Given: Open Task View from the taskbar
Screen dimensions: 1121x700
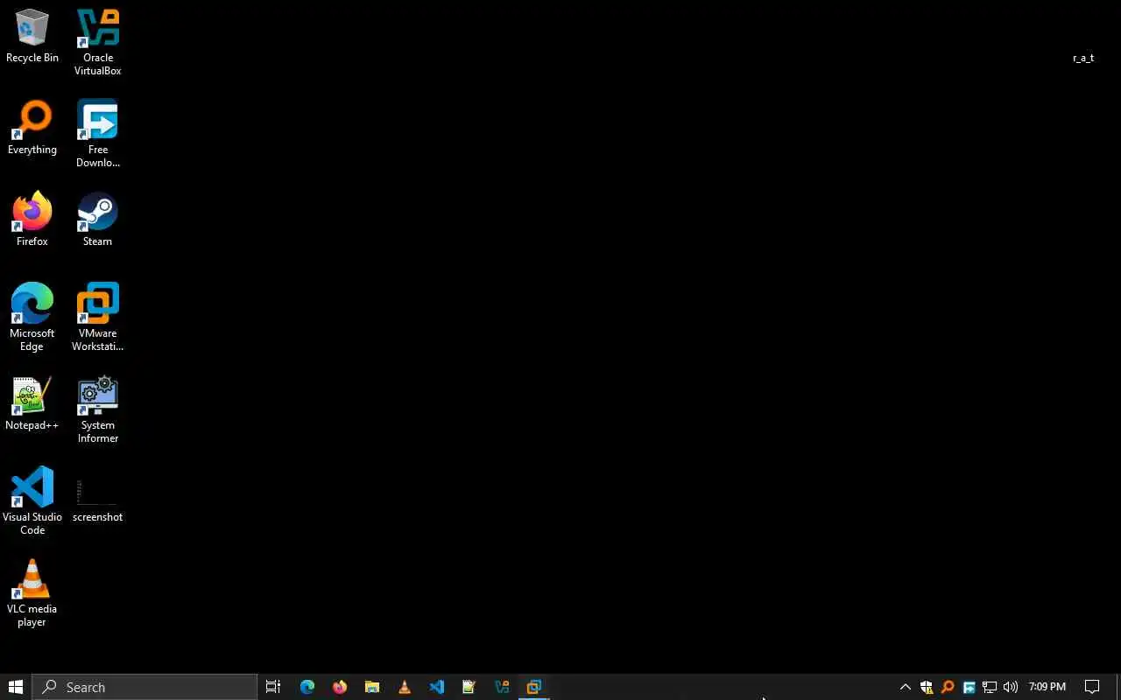Looking at the screenshot, I should click(273, 687).
